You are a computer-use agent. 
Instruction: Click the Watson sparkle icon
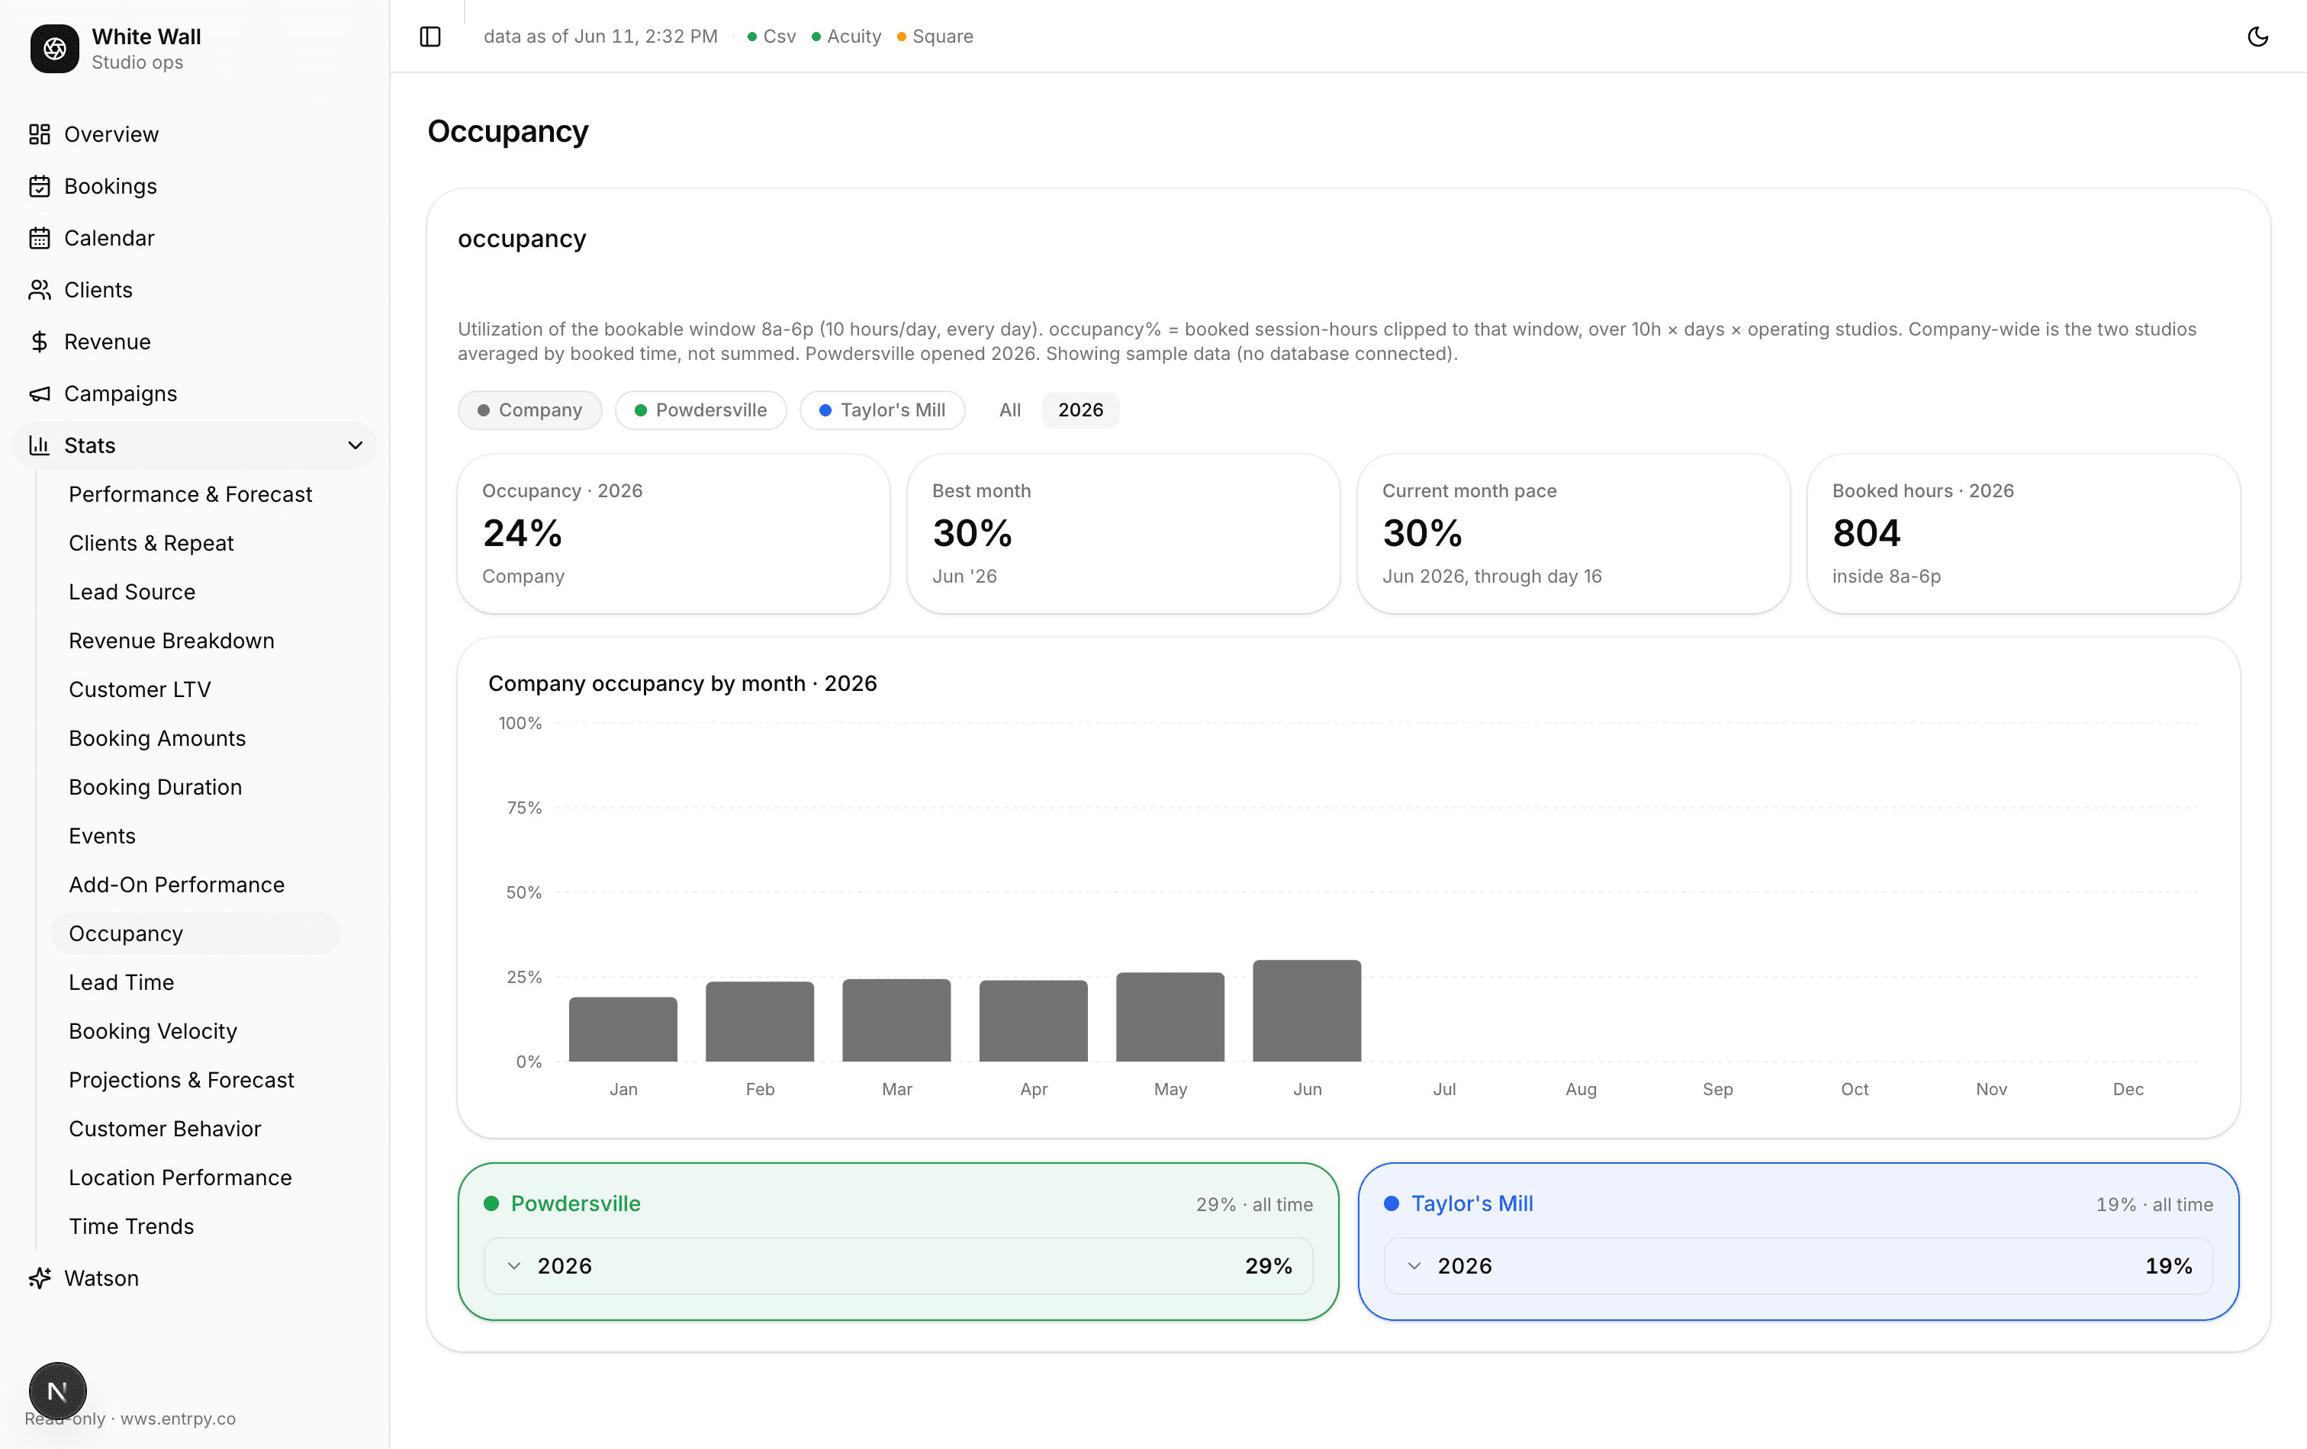pyautogui.click(x=39, y=1277)
